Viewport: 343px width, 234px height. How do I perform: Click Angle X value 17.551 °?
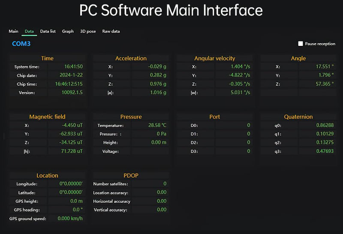325,66
